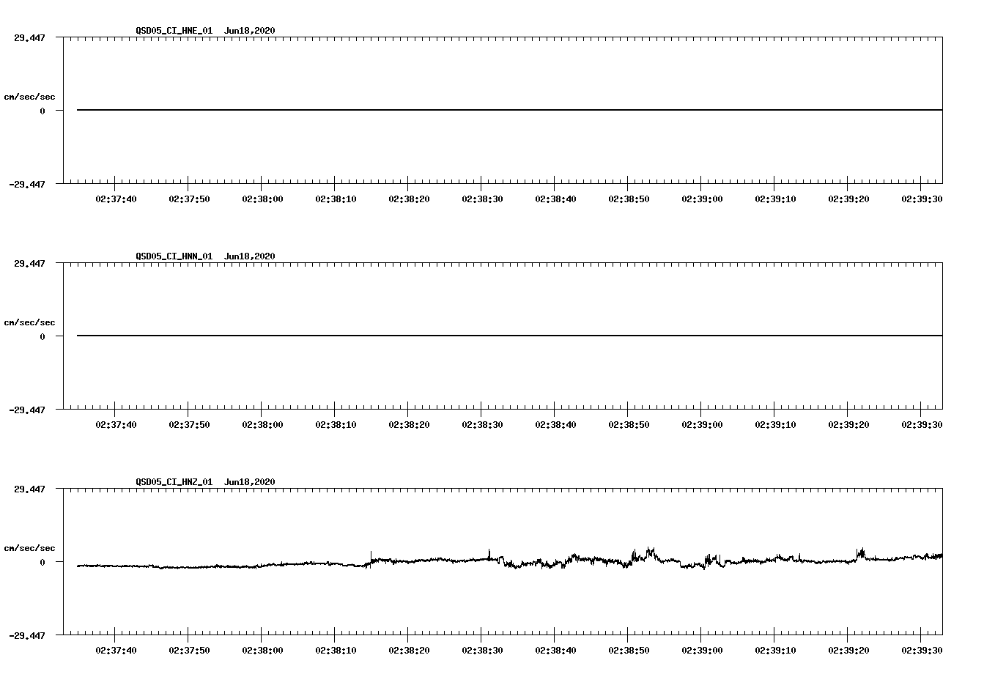Click the 02:39:00 time label under HNZ chart
Viewport: 995px width, 677px height.
pos(702,651)
